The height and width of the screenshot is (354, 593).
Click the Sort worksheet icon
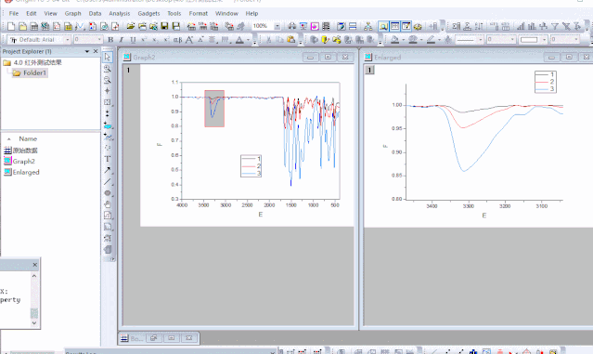tap(479, 26)
